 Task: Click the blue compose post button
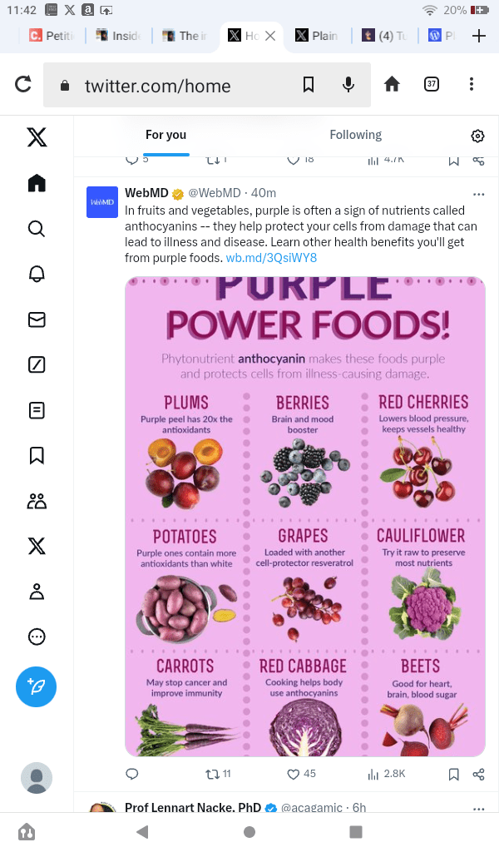[x=37, y=687]
